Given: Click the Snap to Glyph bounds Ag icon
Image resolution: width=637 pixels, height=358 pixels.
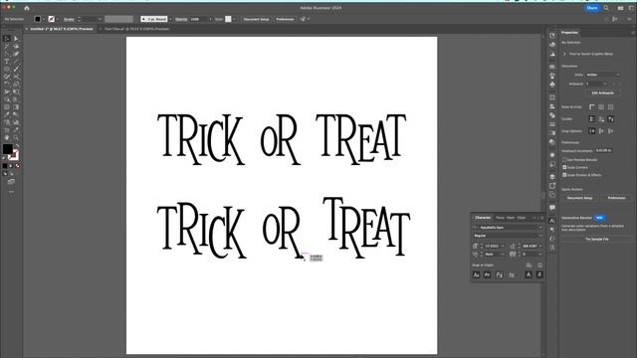Looking at the screenshot, I should click(500, 274).
